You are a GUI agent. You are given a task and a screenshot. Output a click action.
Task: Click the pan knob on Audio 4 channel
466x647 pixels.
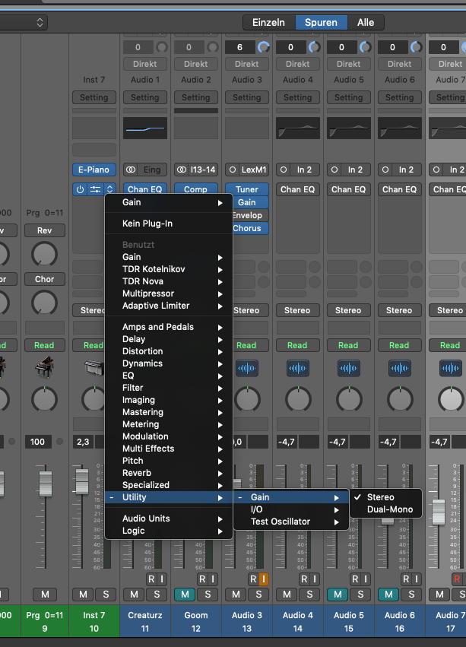tap(298, 399)
